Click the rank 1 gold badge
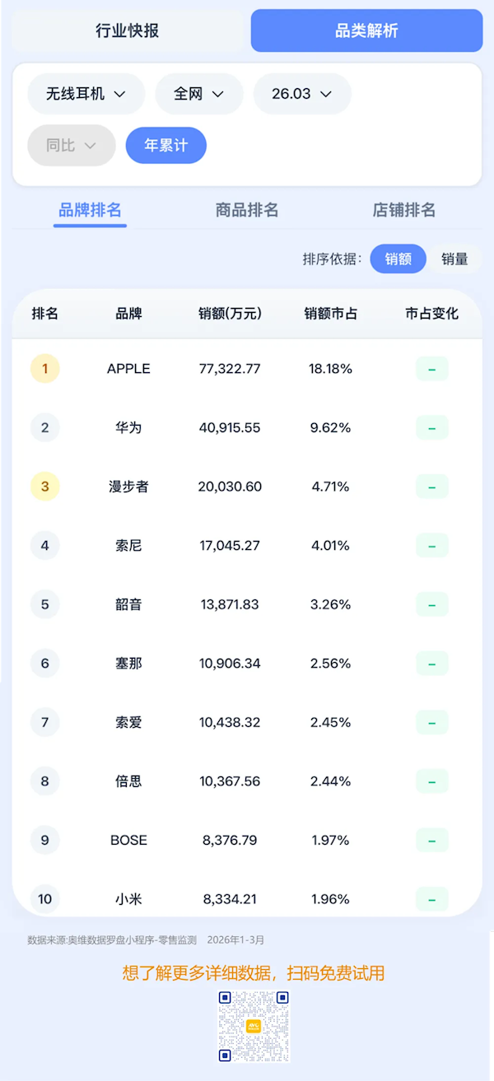494x1081 pixels. pos(45,369)
